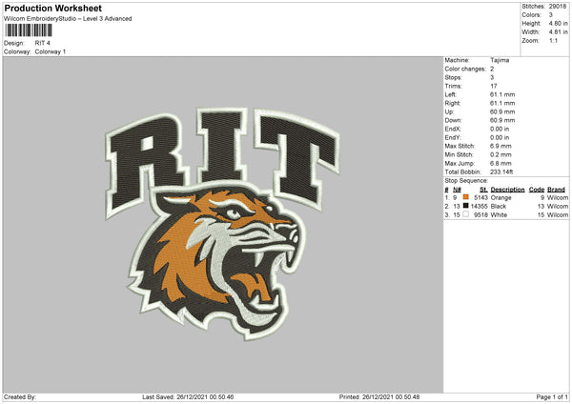Click the Max Jump value 6.8 mm

point(500,163)
